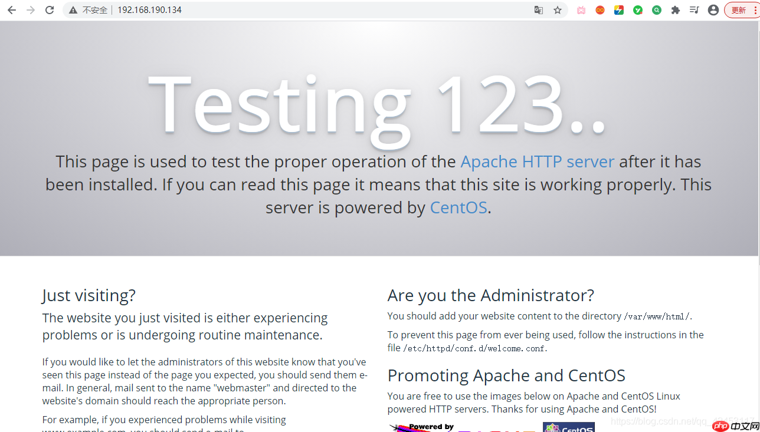This screenshot has height=432, width=760.
Task: Open the pink TV extension icon
Action: pyautogui.click(x=581, y=10)
